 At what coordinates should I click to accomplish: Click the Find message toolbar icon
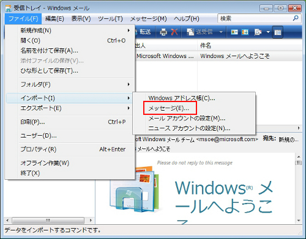tap(258, 32)
